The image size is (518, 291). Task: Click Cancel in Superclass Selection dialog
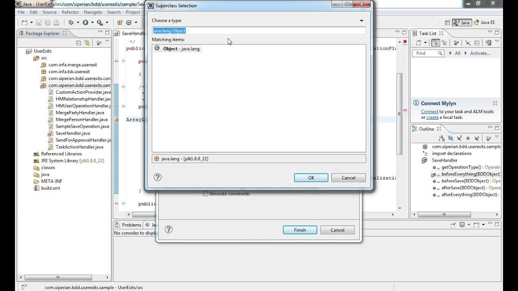(x=348, y=177)
